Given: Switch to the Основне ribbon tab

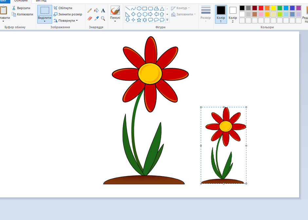Looking at the screenshot, I should coord(21,1).
